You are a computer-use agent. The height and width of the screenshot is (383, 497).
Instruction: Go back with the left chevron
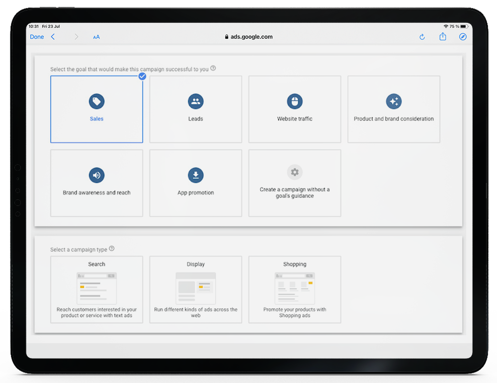pyautogui.click(x=53, y=37)
